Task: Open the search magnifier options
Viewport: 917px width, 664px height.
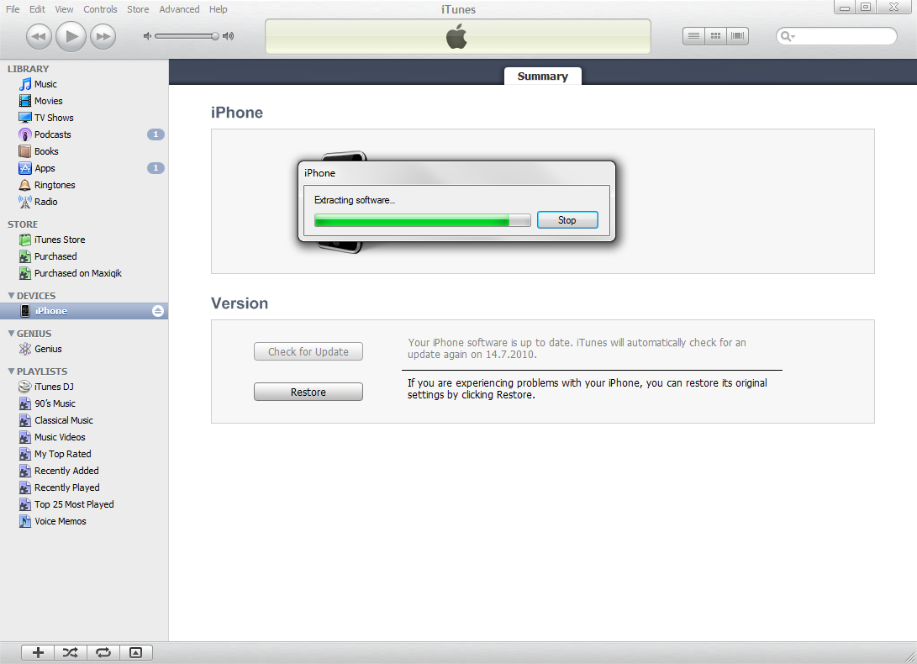Action: [788, 36]
